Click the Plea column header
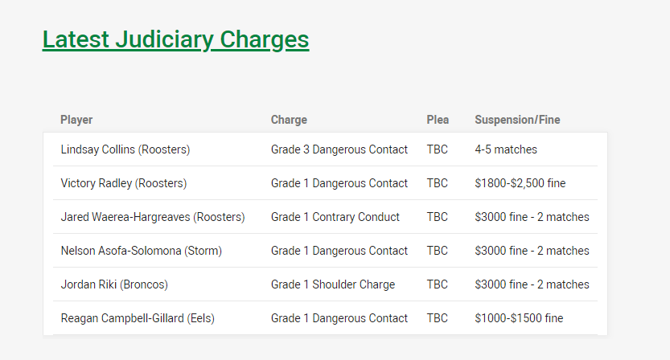670x360 pixels. pos(438,120)
